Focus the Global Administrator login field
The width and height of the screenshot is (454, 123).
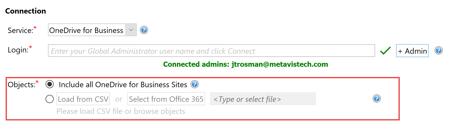(x=211, y=51)
